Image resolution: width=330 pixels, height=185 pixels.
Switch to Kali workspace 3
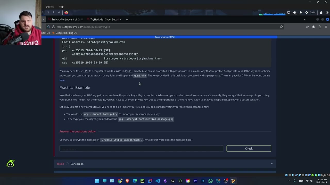click(x=53, y=12)
